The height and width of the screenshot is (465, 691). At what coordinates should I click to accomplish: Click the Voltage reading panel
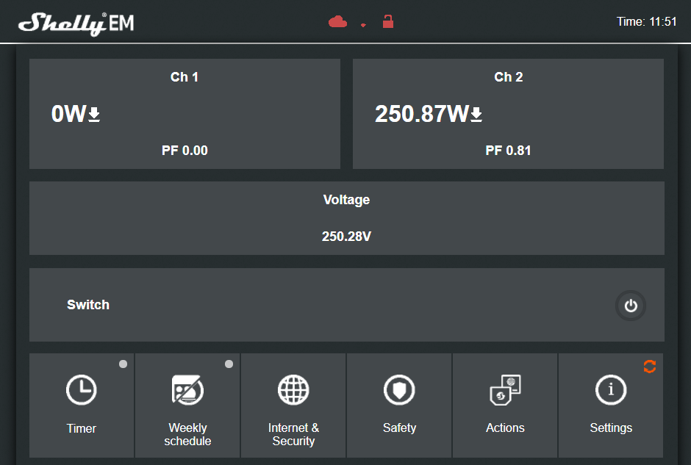point(346,218)
